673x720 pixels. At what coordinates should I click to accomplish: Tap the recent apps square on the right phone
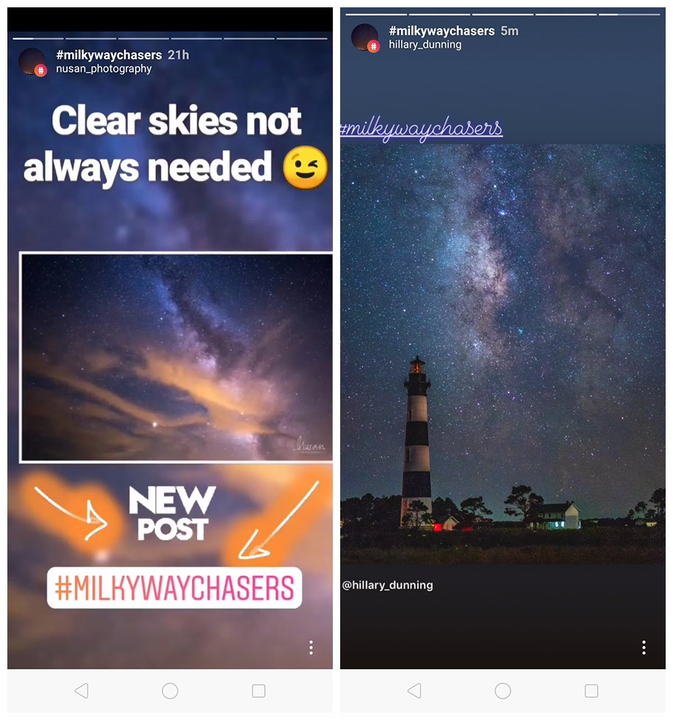591,691
